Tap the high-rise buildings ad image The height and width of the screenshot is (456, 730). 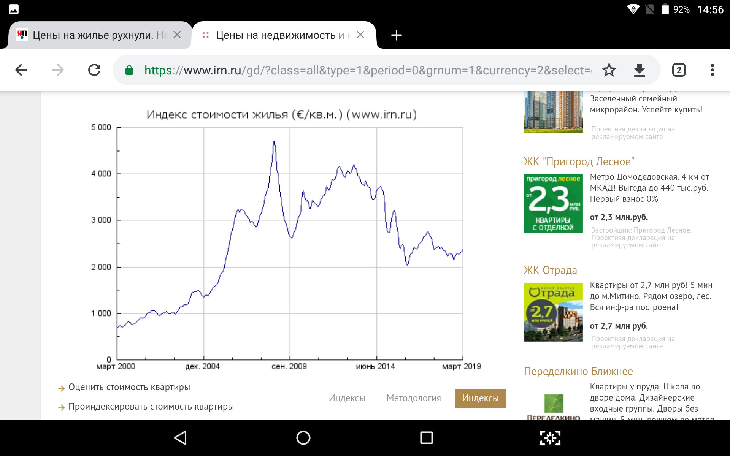[x=553, y=112]
